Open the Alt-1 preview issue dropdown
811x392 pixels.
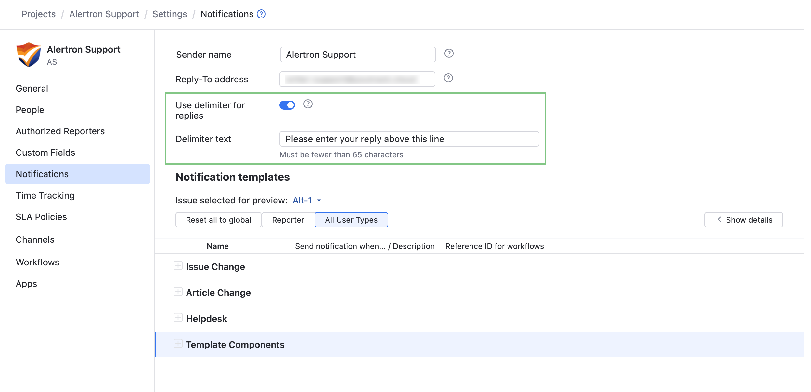point(307,200)
